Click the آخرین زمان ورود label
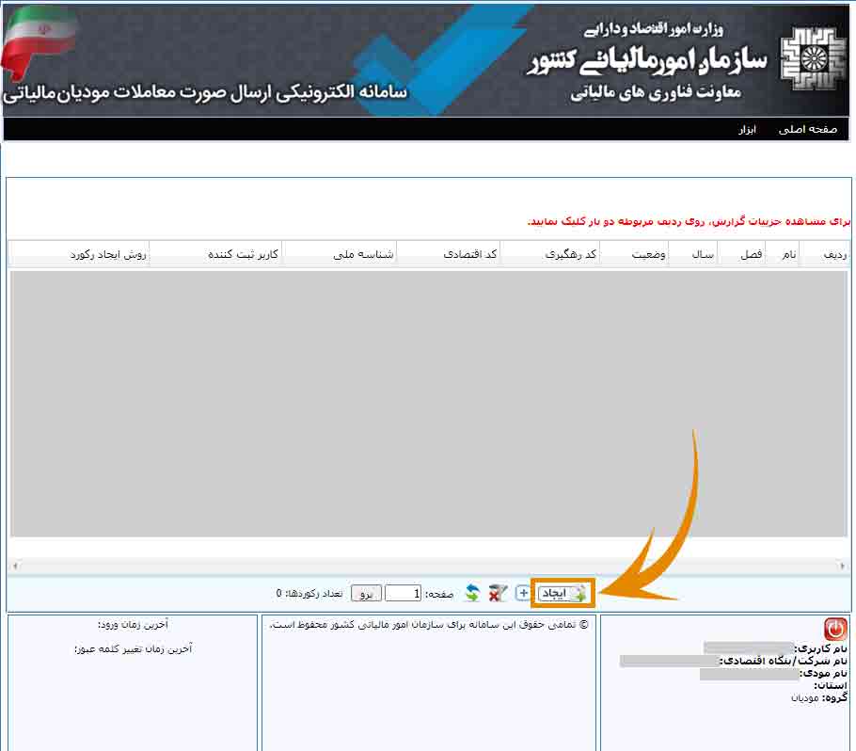856x751 pixels. point(133,624)
